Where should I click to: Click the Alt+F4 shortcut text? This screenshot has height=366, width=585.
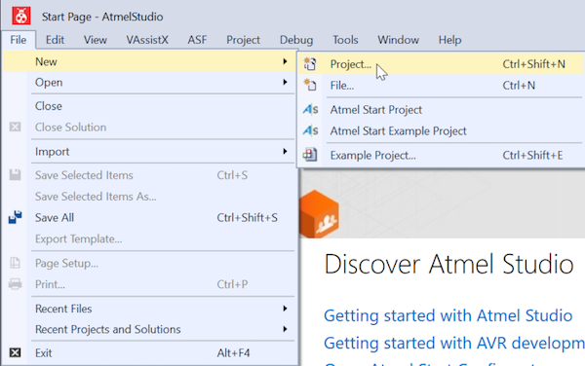tap(233, 352)
